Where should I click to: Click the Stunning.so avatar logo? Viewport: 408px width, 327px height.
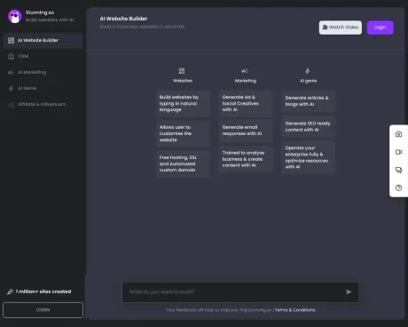pos(15,16)
